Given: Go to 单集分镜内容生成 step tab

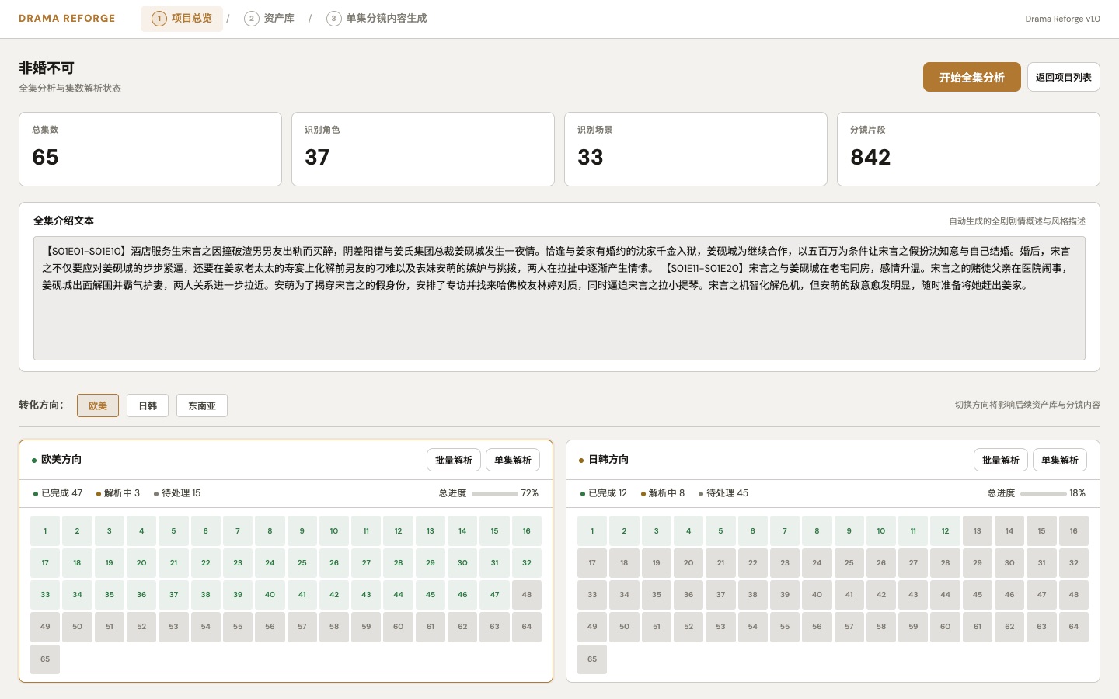Looking at the screenshot, I should coord(378,19).
